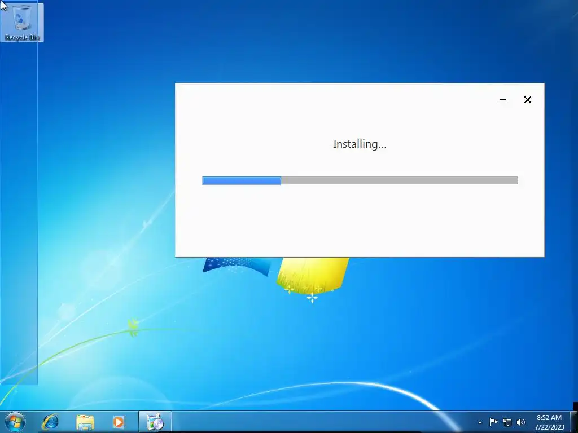Open the Recycle Bin desktop icon
The height and width of the screenshot is (433, 578).
point(22,22)
